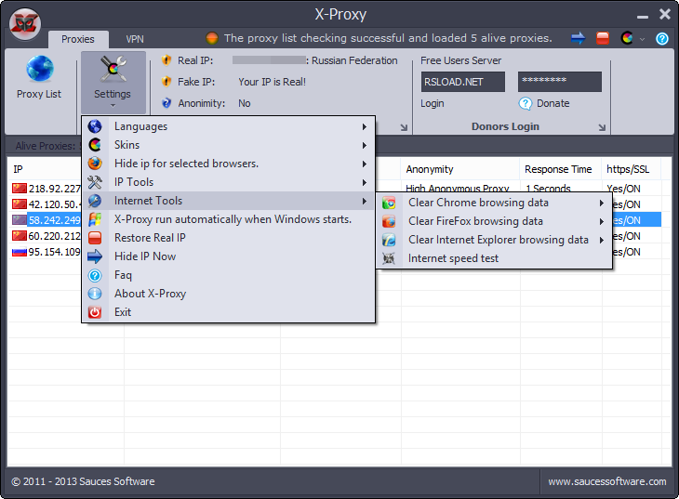Expand the Skins submenu arrow
The width and height of the screenshot is (679, 499).
point(365,145)
